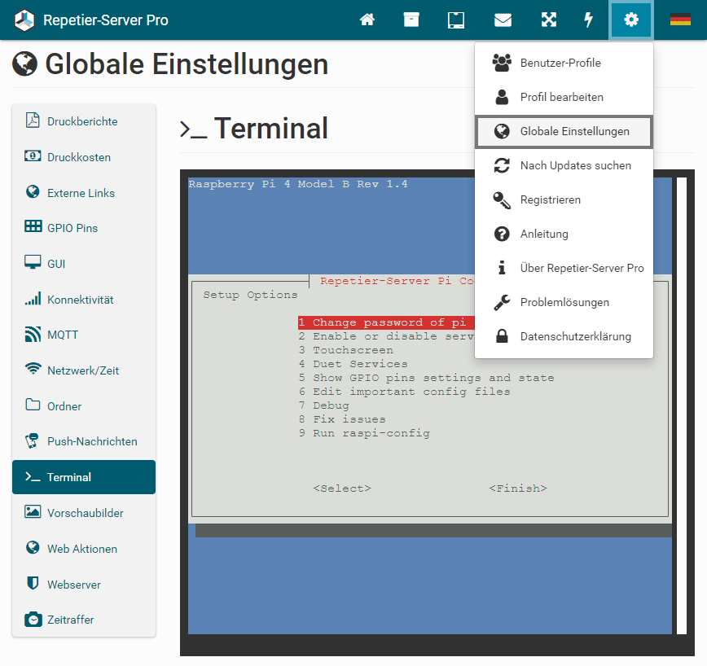Open Benutzer-Profile from the menu
This screenshot has width=707, height=666.
(564, 63)
